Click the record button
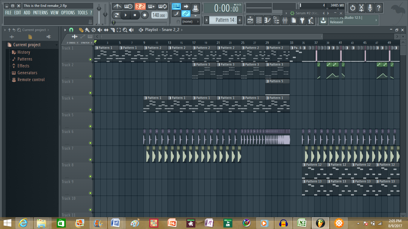Screen dimensions: 408x229 (x=145, y=15)
